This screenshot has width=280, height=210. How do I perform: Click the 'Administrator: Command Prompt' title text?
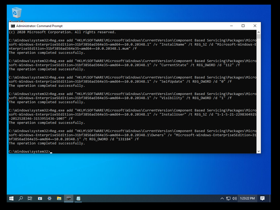click(39, 26)
